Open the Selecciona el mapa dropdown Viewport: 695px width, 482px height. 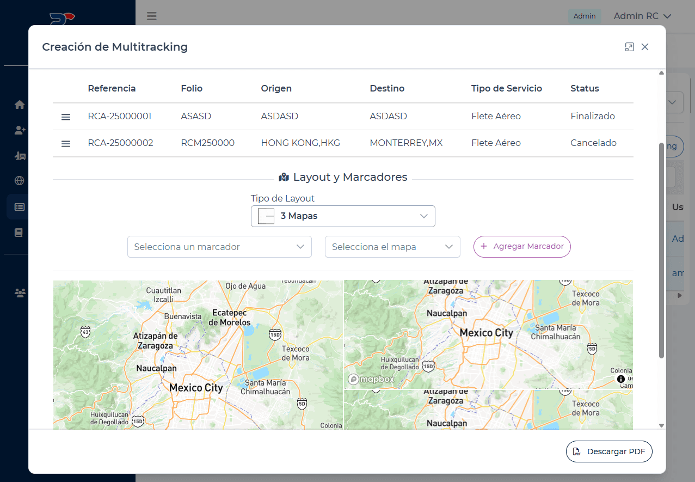click(392, 247)
